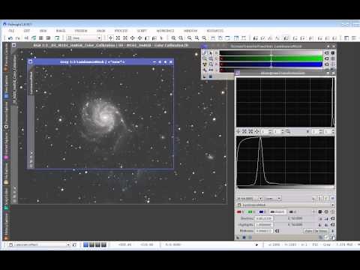Click the reset icon at bottom right of HistogramTransformation

332,237
